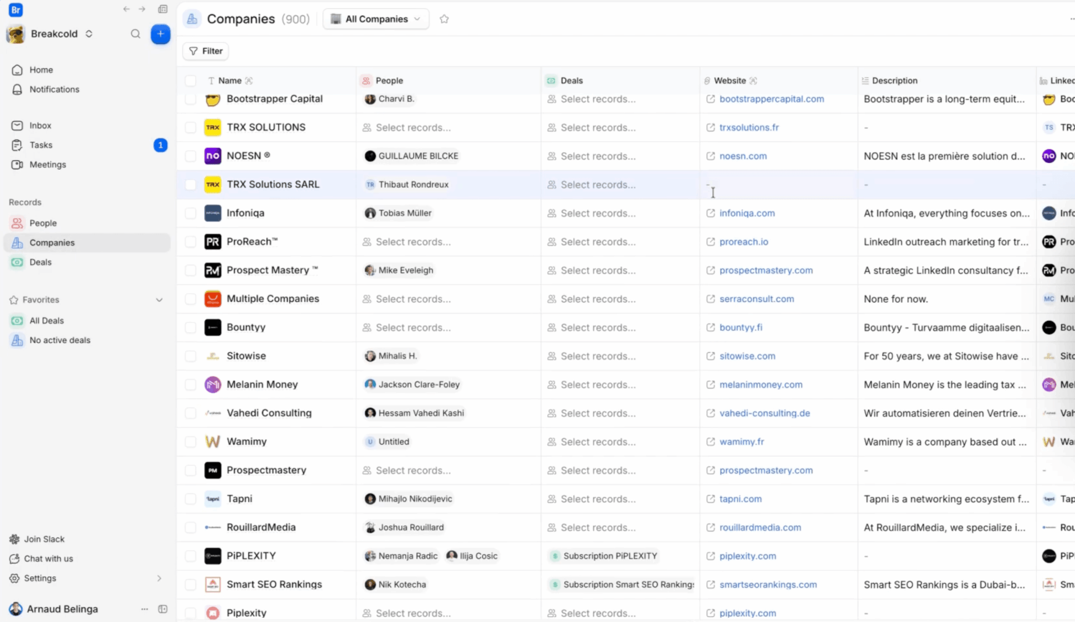Screen dimensions: 1075x622
Task: Click the blue plus create button
Action: [160, 34]
